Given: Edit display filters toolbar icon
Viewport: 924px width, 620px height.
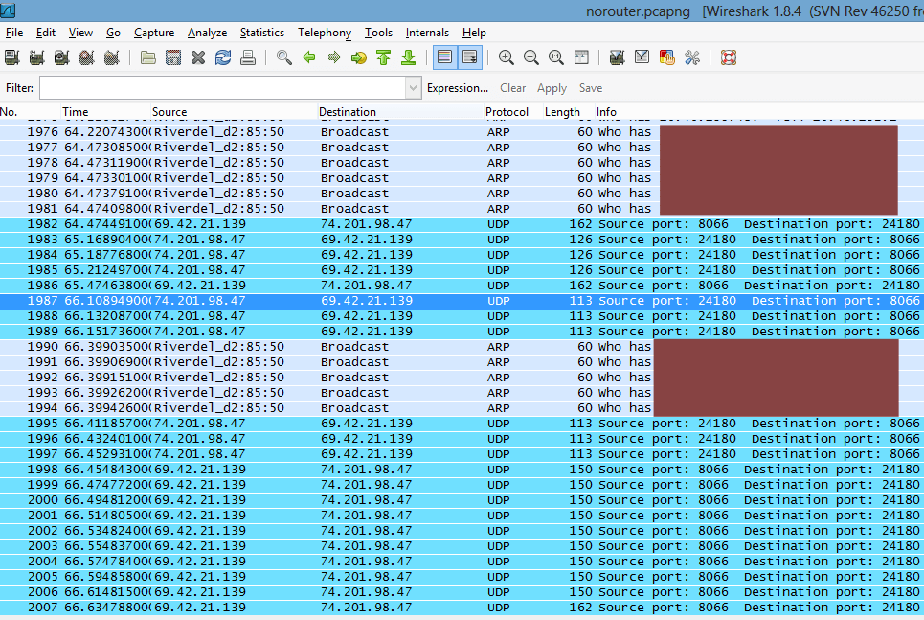Looking at the screenshot, I should pos(642,57).
